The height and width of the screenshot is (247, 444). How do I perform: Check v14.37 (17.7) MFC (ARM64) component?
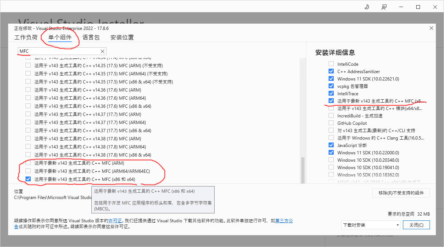28,123
